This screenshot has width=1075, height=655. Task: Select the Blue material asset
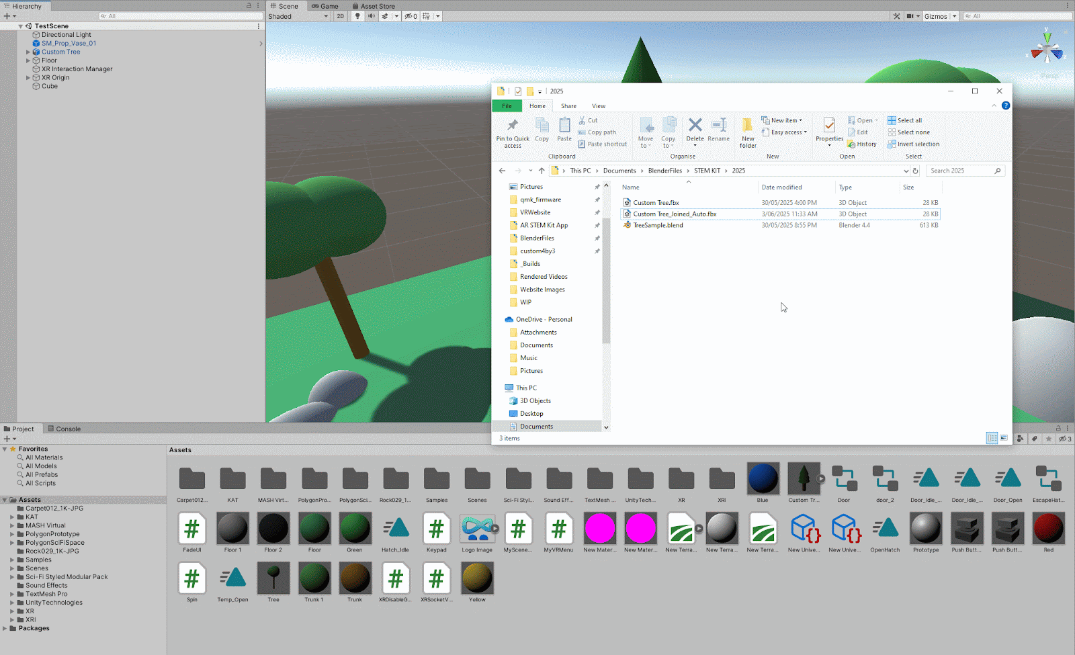point(763,483)
